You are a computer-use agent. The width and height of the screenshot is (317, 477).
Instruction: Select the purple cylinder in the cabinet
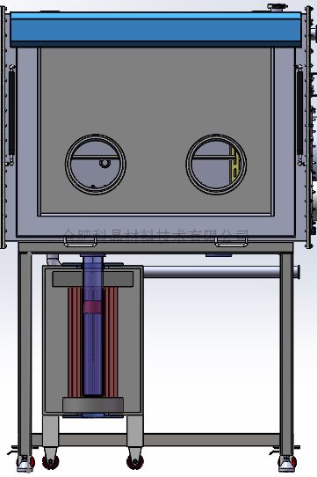pos(93,325)
